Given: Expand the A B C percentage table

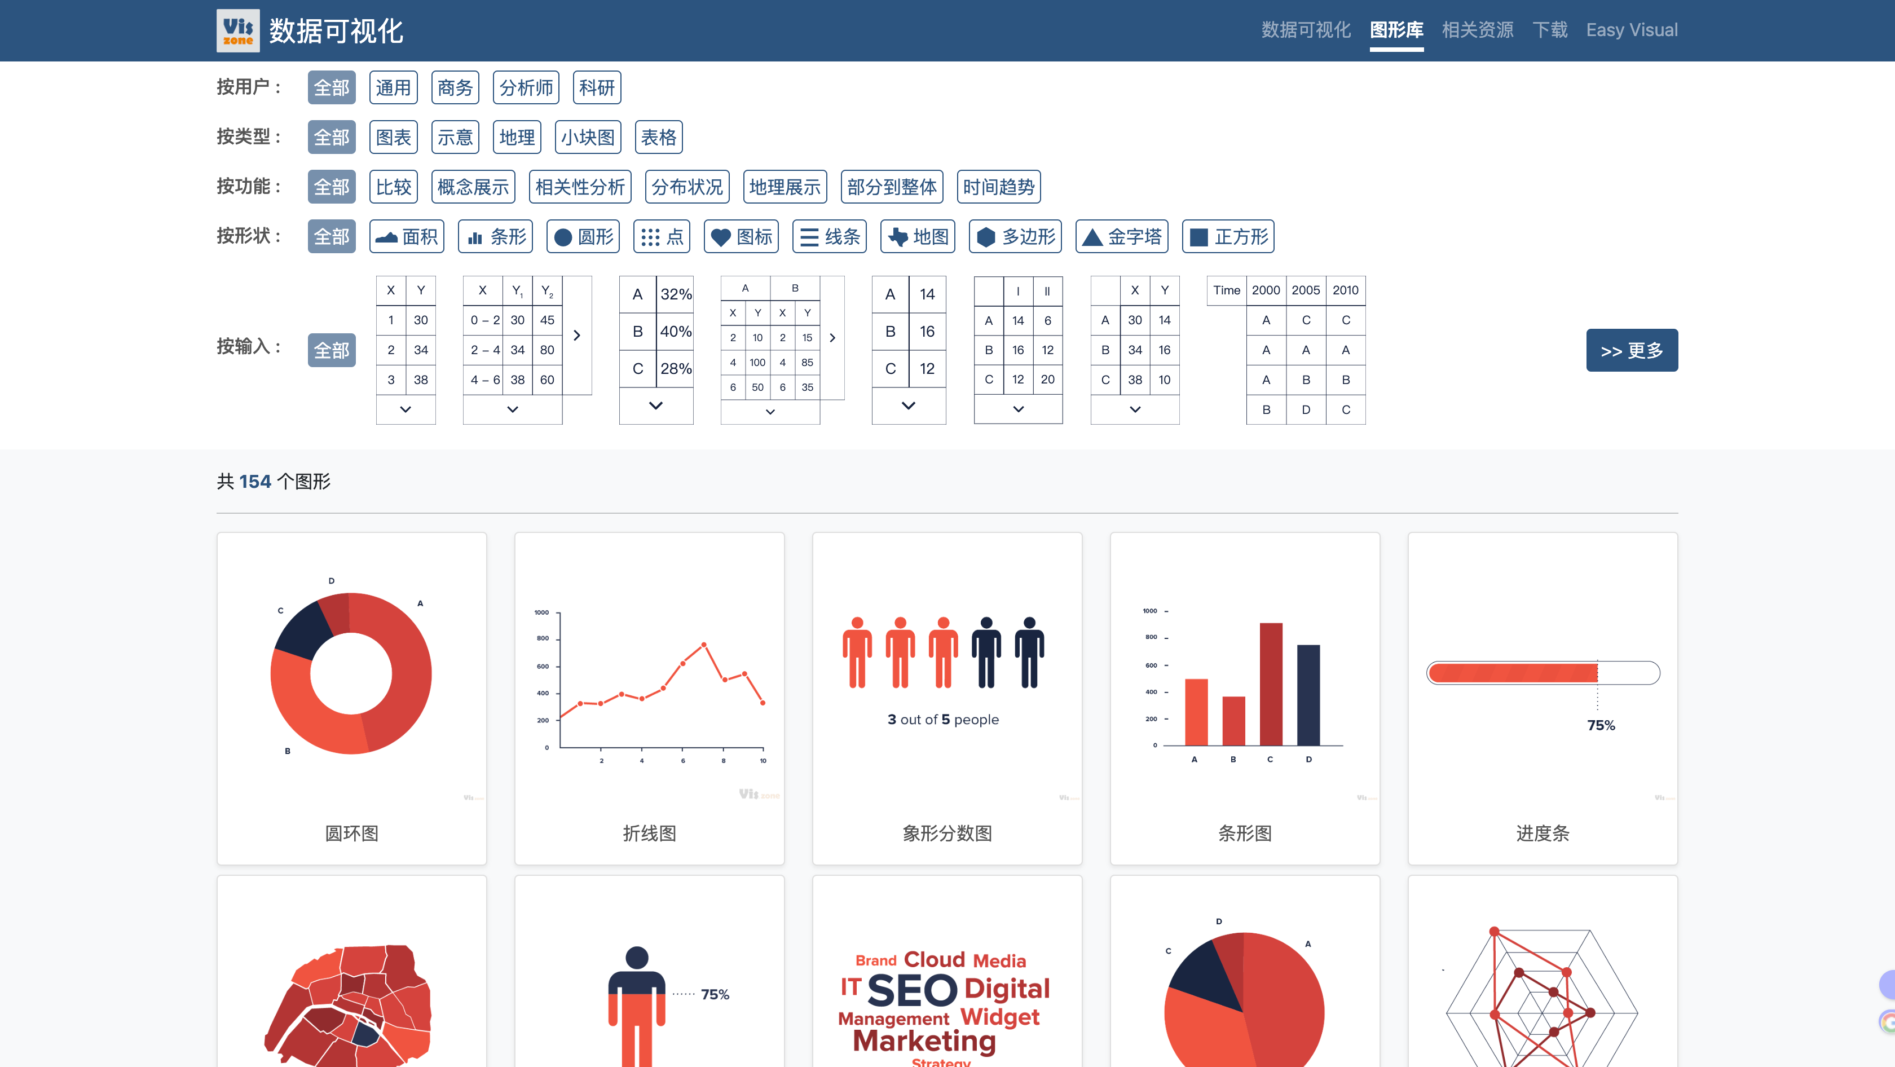Looking at the screenshot, I should [655, 405].
